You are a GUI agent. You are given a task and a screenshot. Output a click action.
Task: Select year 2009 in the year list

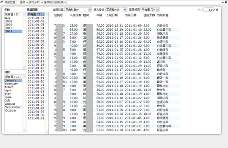(x=13, y=25)
